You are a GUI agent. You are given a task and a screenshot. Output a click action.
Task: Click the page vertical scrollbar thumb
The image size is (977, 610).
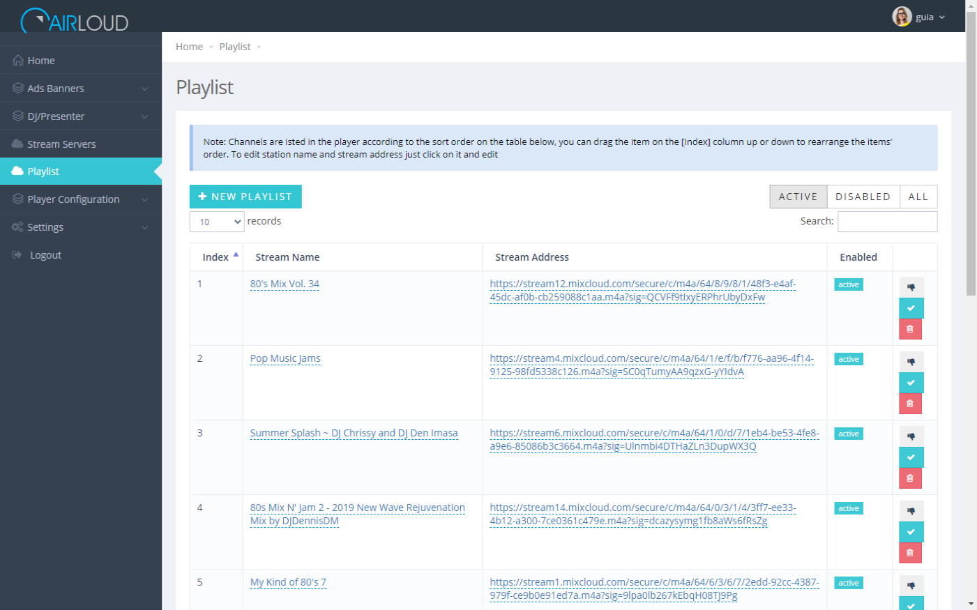point(971,153)
